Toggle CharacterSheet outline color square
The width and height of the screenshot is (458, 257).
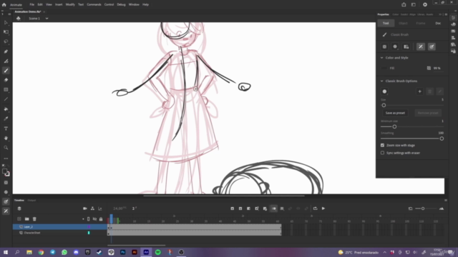coord(89,233)
